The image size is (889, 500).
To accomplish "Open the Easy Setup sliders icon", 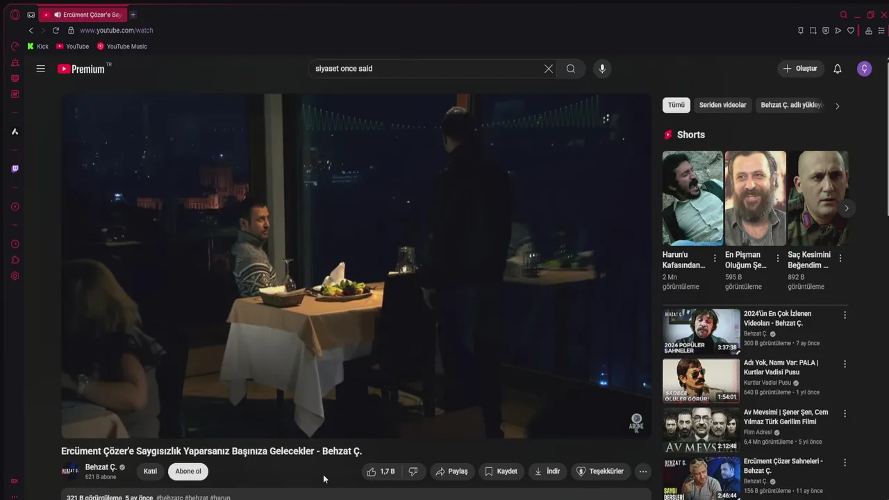I will tap(881, 31).
